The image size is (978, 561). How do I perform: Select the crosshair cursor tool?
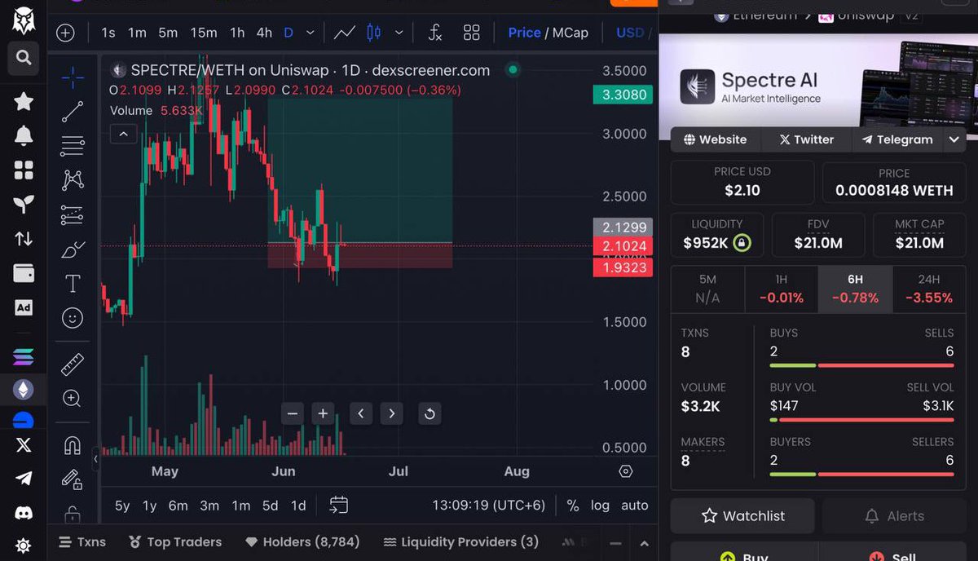pyautogui.click(x=73, y=77)
